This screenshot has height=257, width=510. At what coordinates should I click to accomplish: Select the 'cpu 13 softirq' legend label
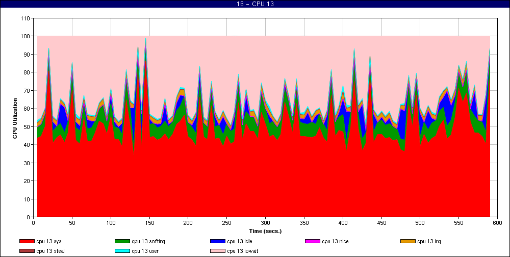coord(148,241)
